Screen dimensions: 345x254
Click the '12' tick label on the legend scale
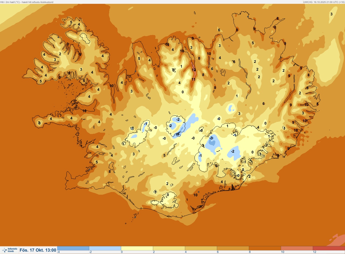pos(315,252)
